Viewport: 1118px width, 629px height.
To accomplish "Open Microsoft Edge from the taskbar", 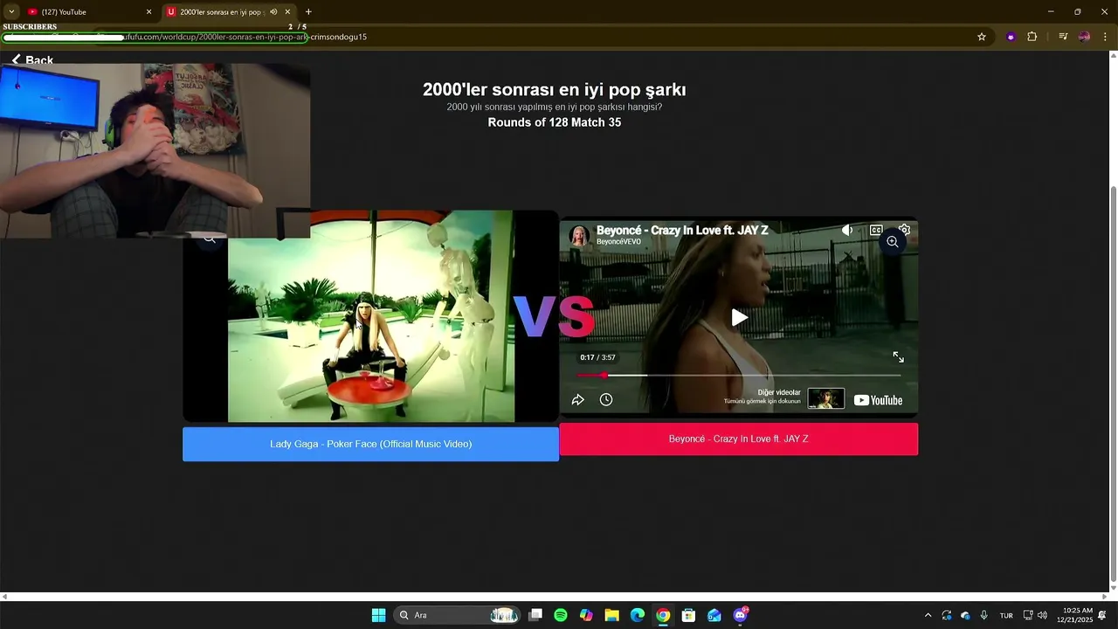I will pos(638,615).
